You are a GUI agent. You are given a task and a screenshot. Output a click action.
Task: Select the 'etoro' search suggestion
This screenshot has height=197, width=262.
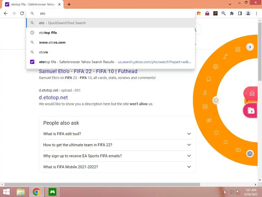(x=111, y=52)
